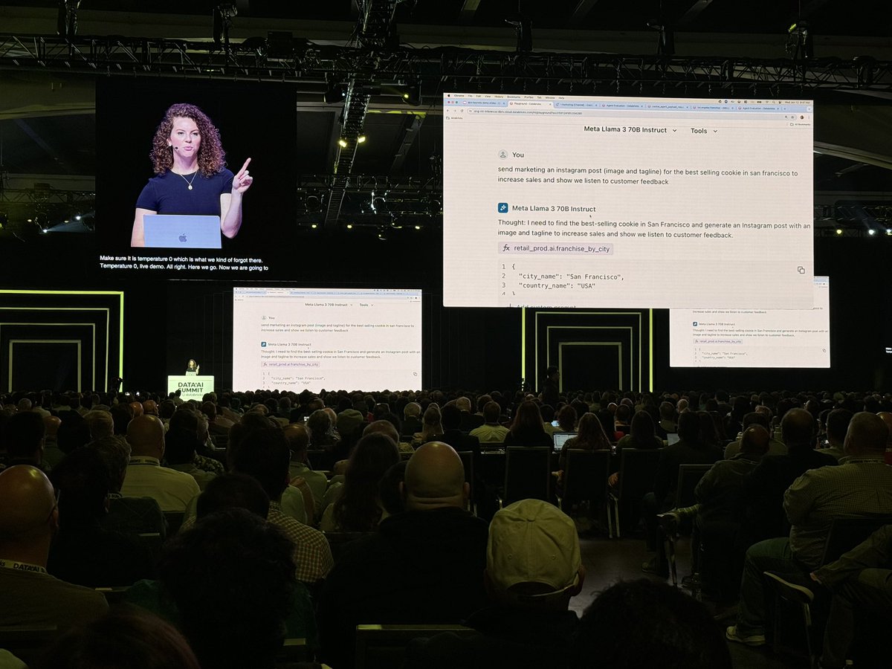Click the function chip on the lower-left projection screen
Image resolution: width=892 pixels, height=669 pixels.
click(291, 365)
